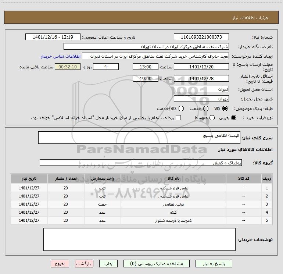Click the بازگشت back button
The width and height of the screenshot is (283, 274).
click(84, 264)
